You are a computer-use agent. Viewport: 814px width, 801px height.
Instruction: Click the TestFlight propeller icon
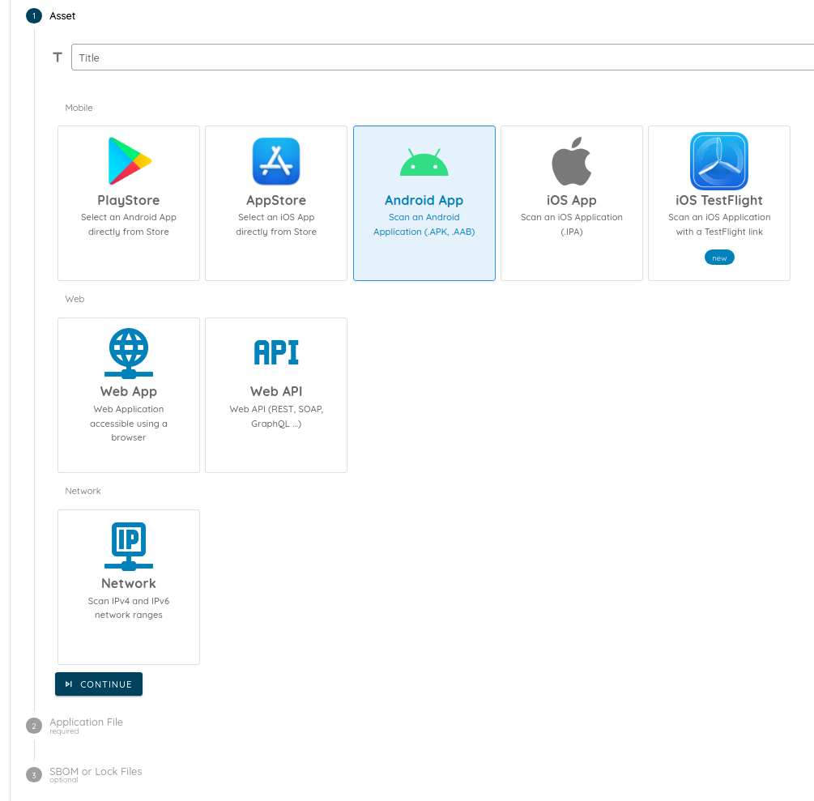click(x=719, y=161)
